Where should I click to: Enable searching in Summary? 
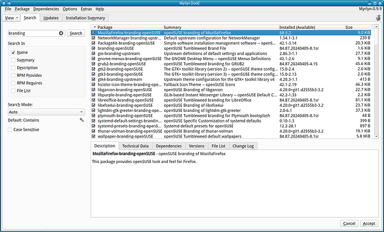13,60
